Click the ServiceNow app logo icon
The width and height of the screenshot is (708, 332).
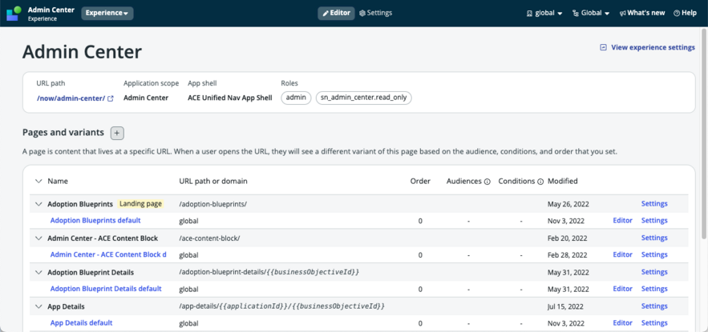point(14,14)
